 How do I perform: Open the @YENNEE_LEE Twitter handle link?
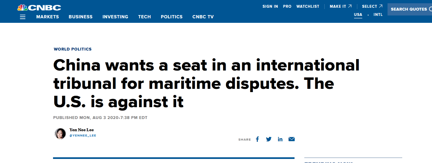[x=83, y=135]
